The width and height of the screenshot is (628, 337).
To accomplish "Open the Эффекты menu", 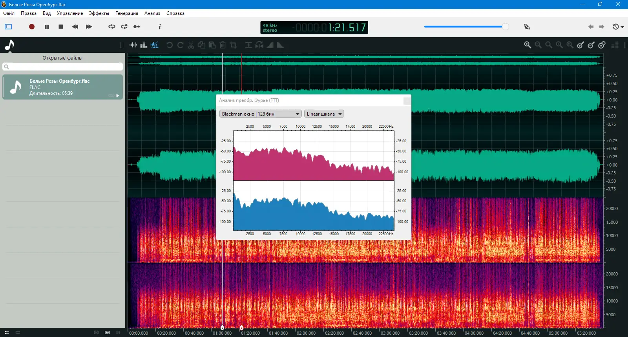I will click(99, 13).
